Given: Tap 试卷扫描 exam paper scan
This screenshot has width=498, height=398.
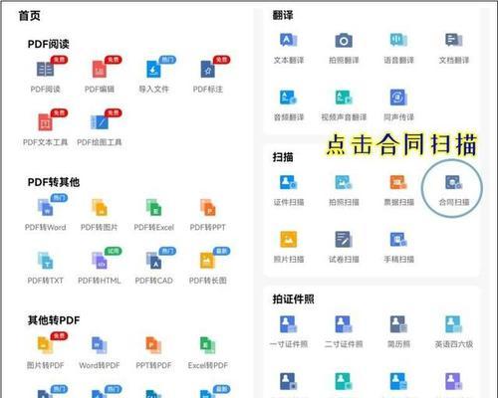Looking at the screenshot, I should (x=344, y=239).
